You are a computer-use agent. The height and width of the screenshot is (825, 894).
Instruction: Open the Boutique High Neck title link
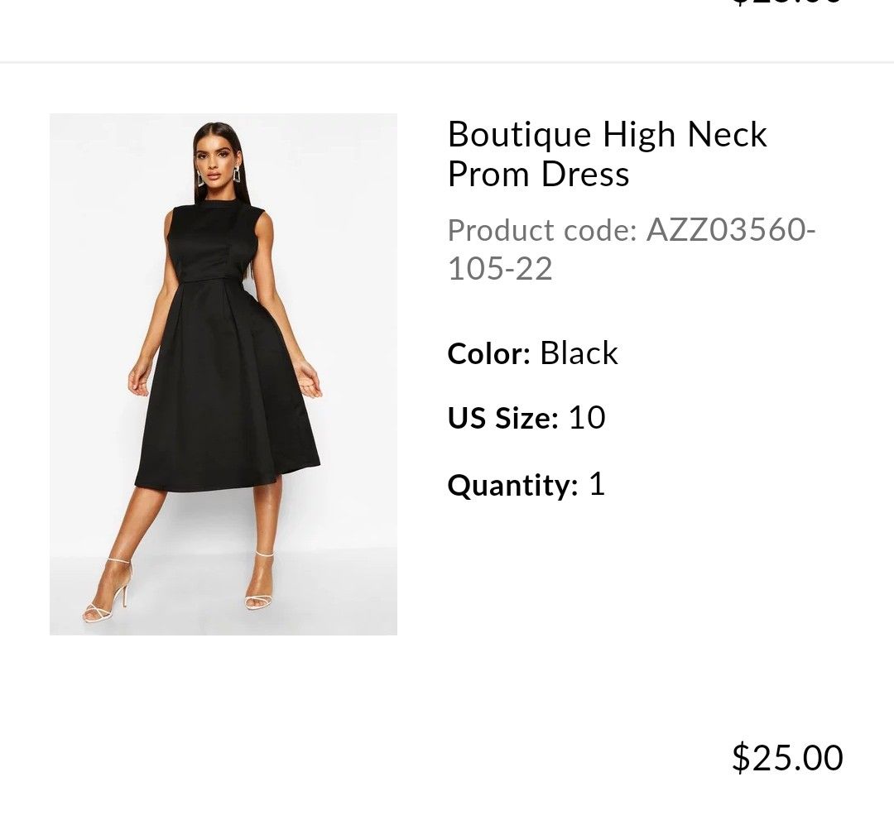point(607,135)
